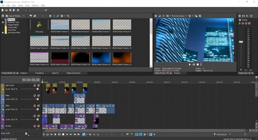Pause the video in the preview window
This screenshot has height=140, width=258.
[x=194, y=65]
